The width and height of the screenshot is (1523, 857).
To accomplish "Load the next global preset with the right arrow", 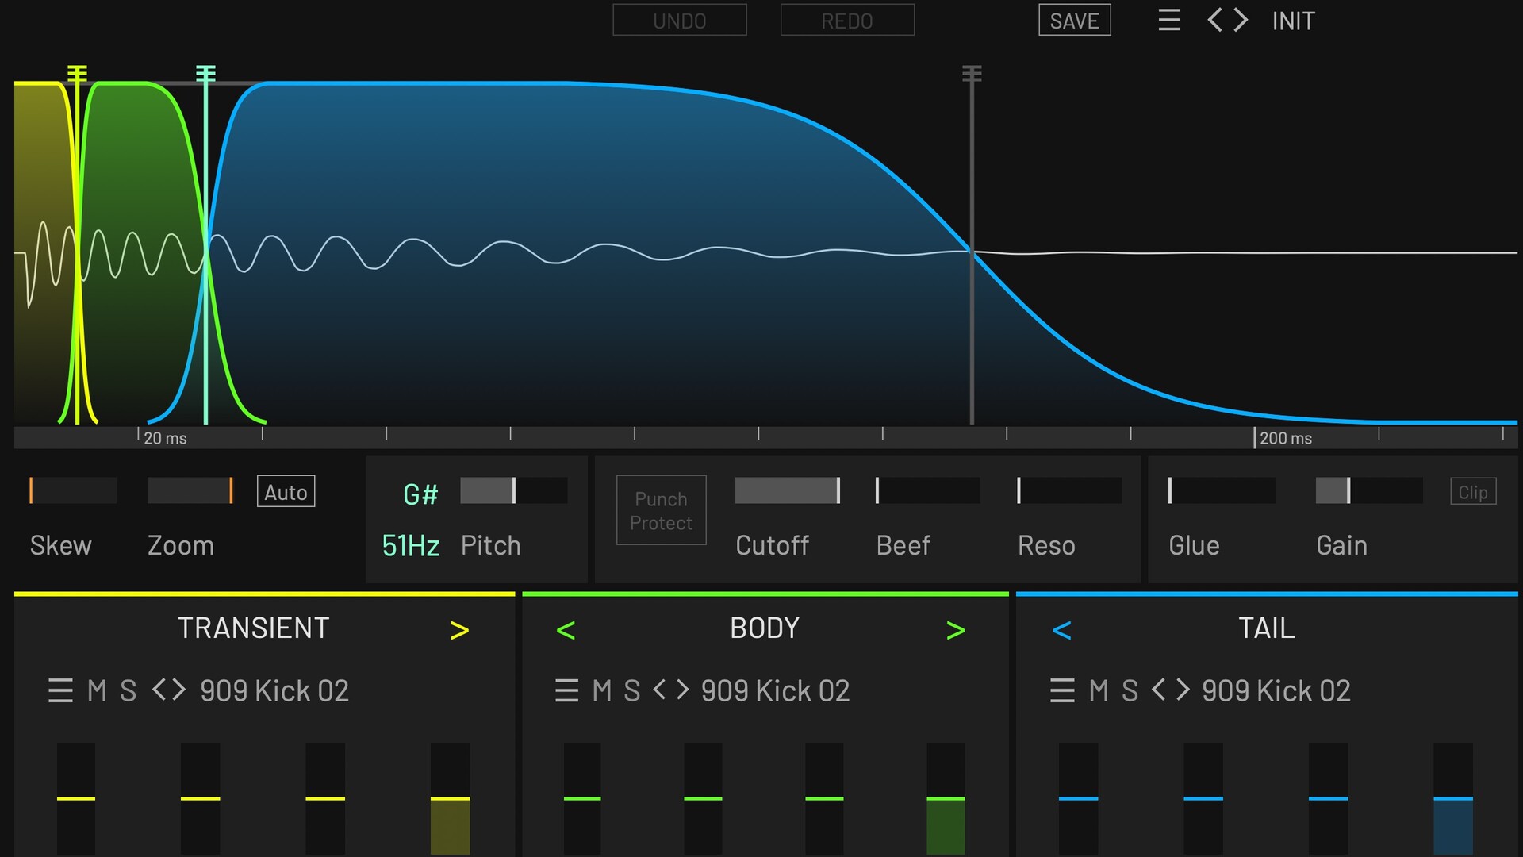I will [x=1241, y=20].
